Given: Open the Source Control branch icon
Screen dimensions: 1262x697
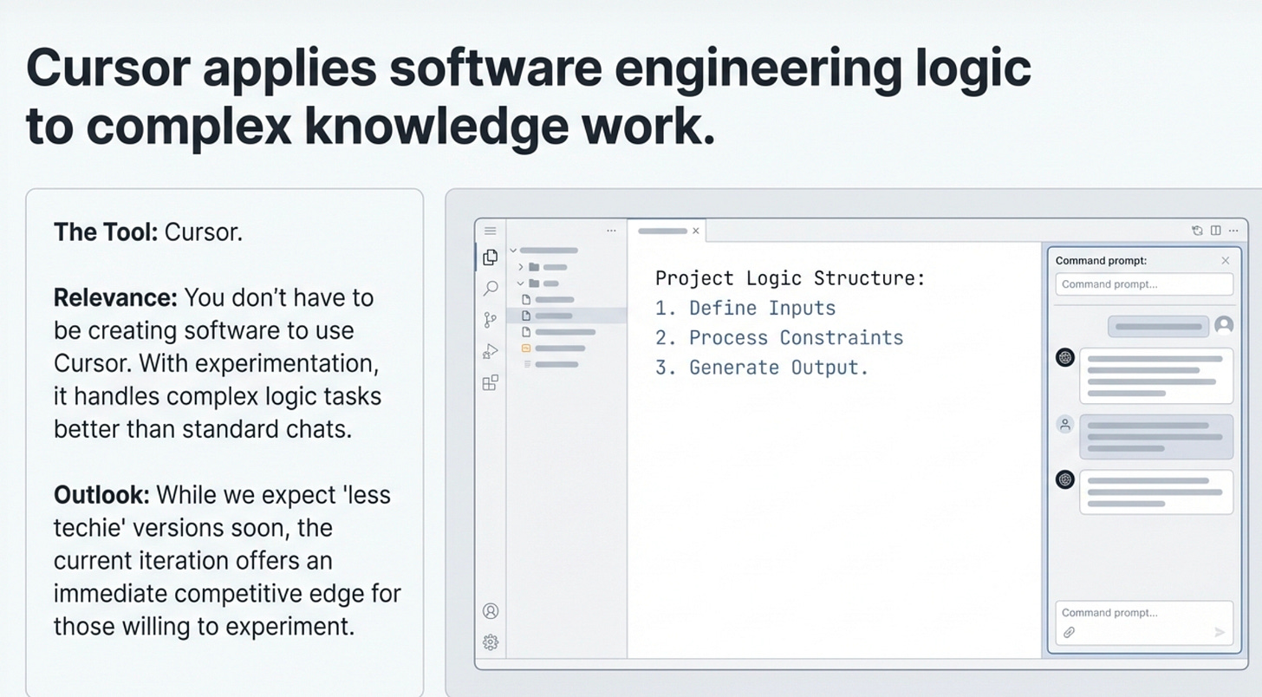Looking at the screenshot, I should coord(490,320).
